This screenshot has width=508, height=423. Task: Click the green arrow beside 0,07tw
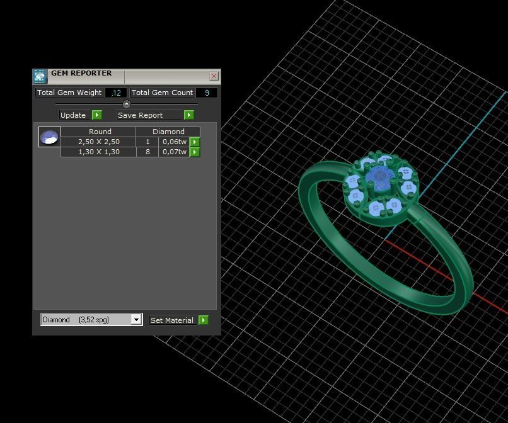click(x=195, y=152)
